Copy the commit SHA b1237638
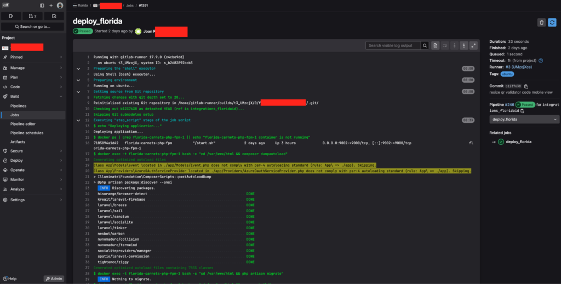Screen dimensions: 561x284 click(526, 86)
